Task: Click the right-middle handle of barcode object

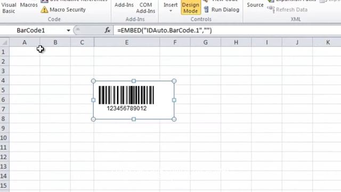Action: click(174, 100)
